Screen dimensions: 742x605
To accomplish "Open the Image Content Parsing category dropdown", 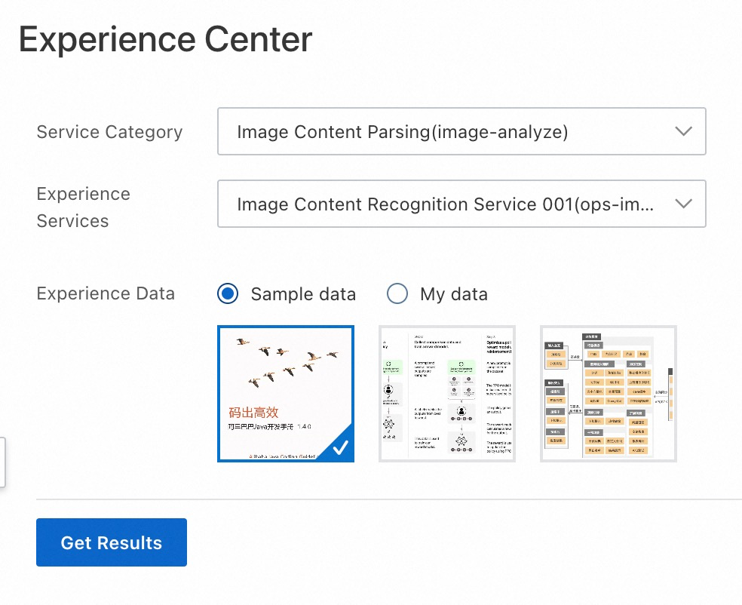I will (x=452, y=132).
